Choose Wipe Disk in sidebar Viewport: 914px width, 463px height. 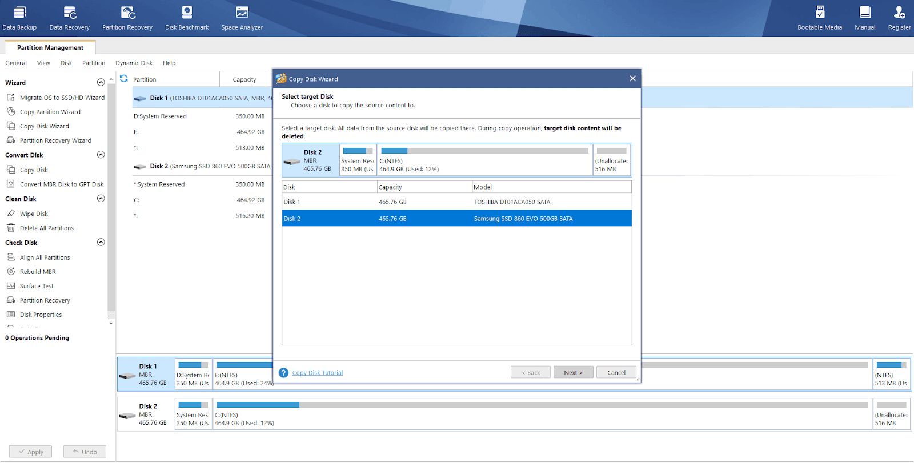click(x=27, y=214)
